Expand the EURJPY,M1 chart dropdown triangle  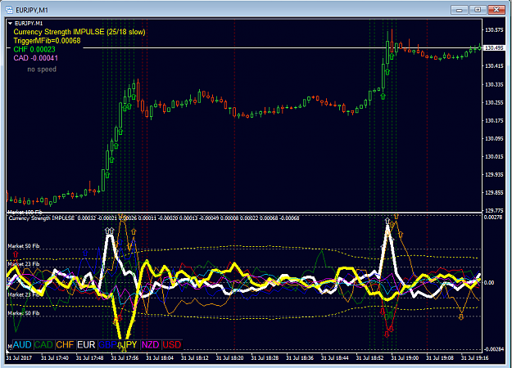tap(10, 24)
